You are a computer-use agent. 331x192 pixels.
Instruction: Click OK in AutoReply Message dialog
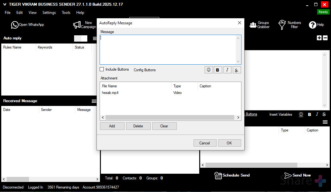[x=229, y=143]
